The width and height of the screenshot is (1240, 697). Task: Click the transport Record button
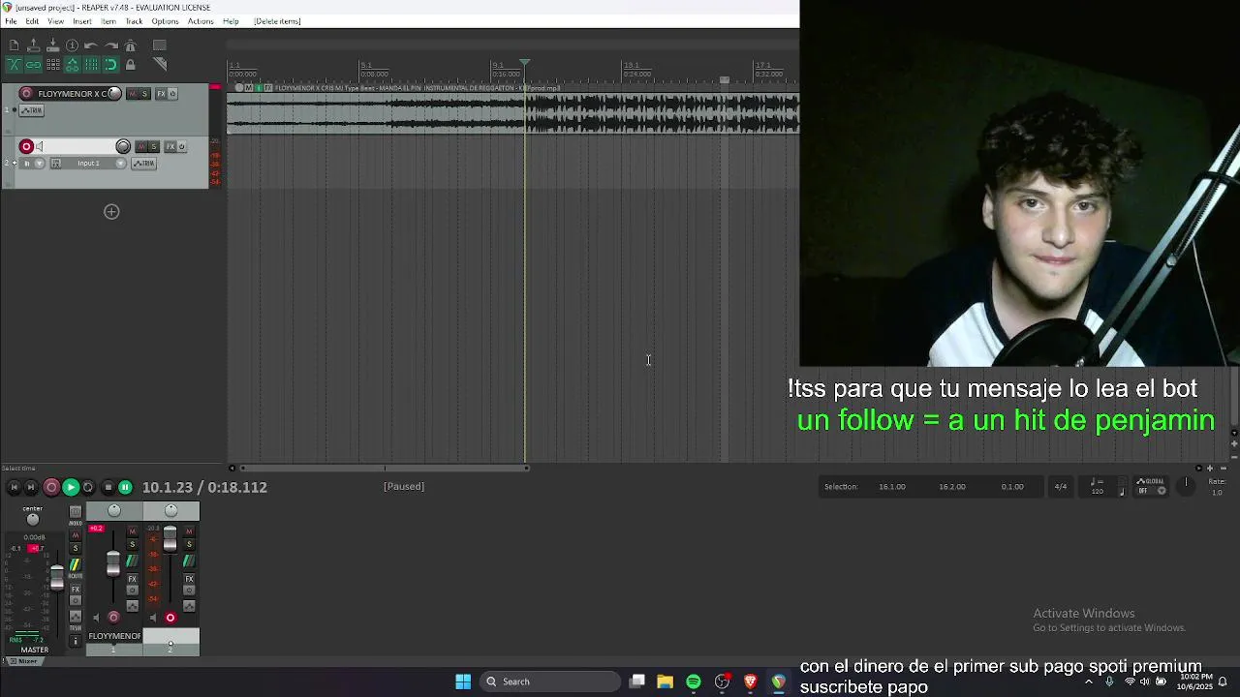click(x=51, y=488)
